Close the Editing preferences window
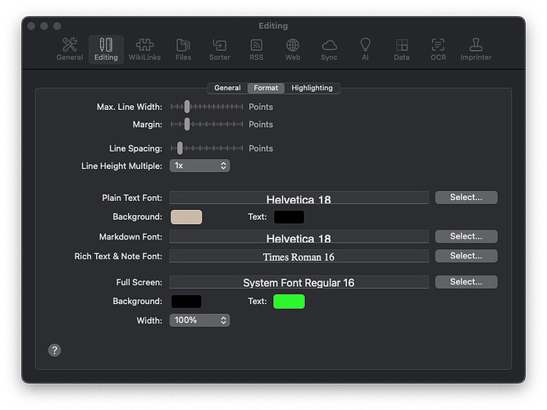547x410 pixels. [x=31, y=25]
